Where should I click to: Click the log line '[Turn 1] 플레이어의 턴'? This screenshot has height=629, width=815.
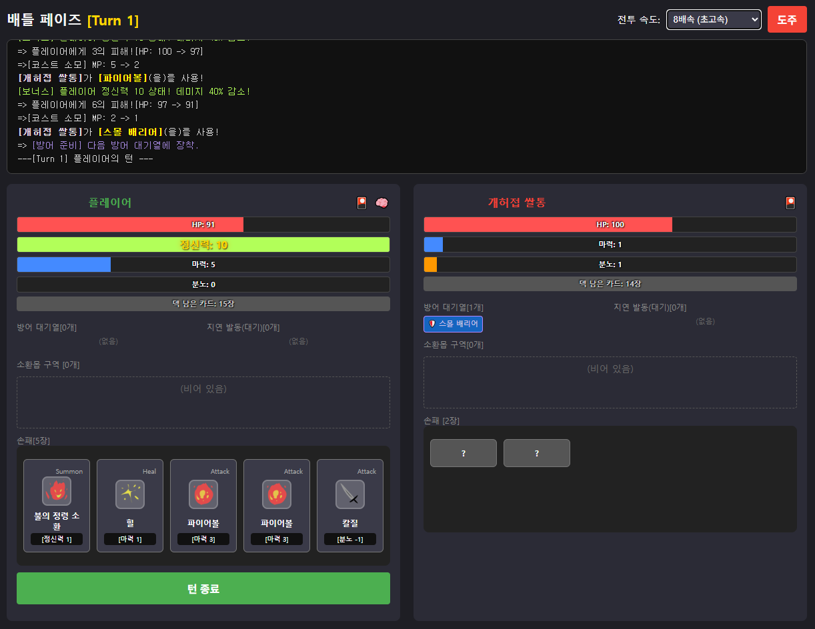click(86, 159)
